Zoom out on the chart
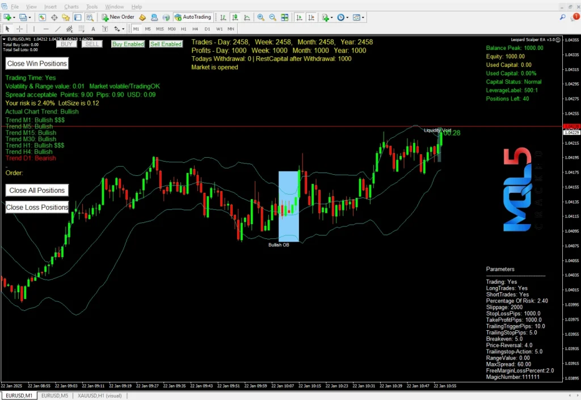Viewport: 581px width, 400px height. 272,17
